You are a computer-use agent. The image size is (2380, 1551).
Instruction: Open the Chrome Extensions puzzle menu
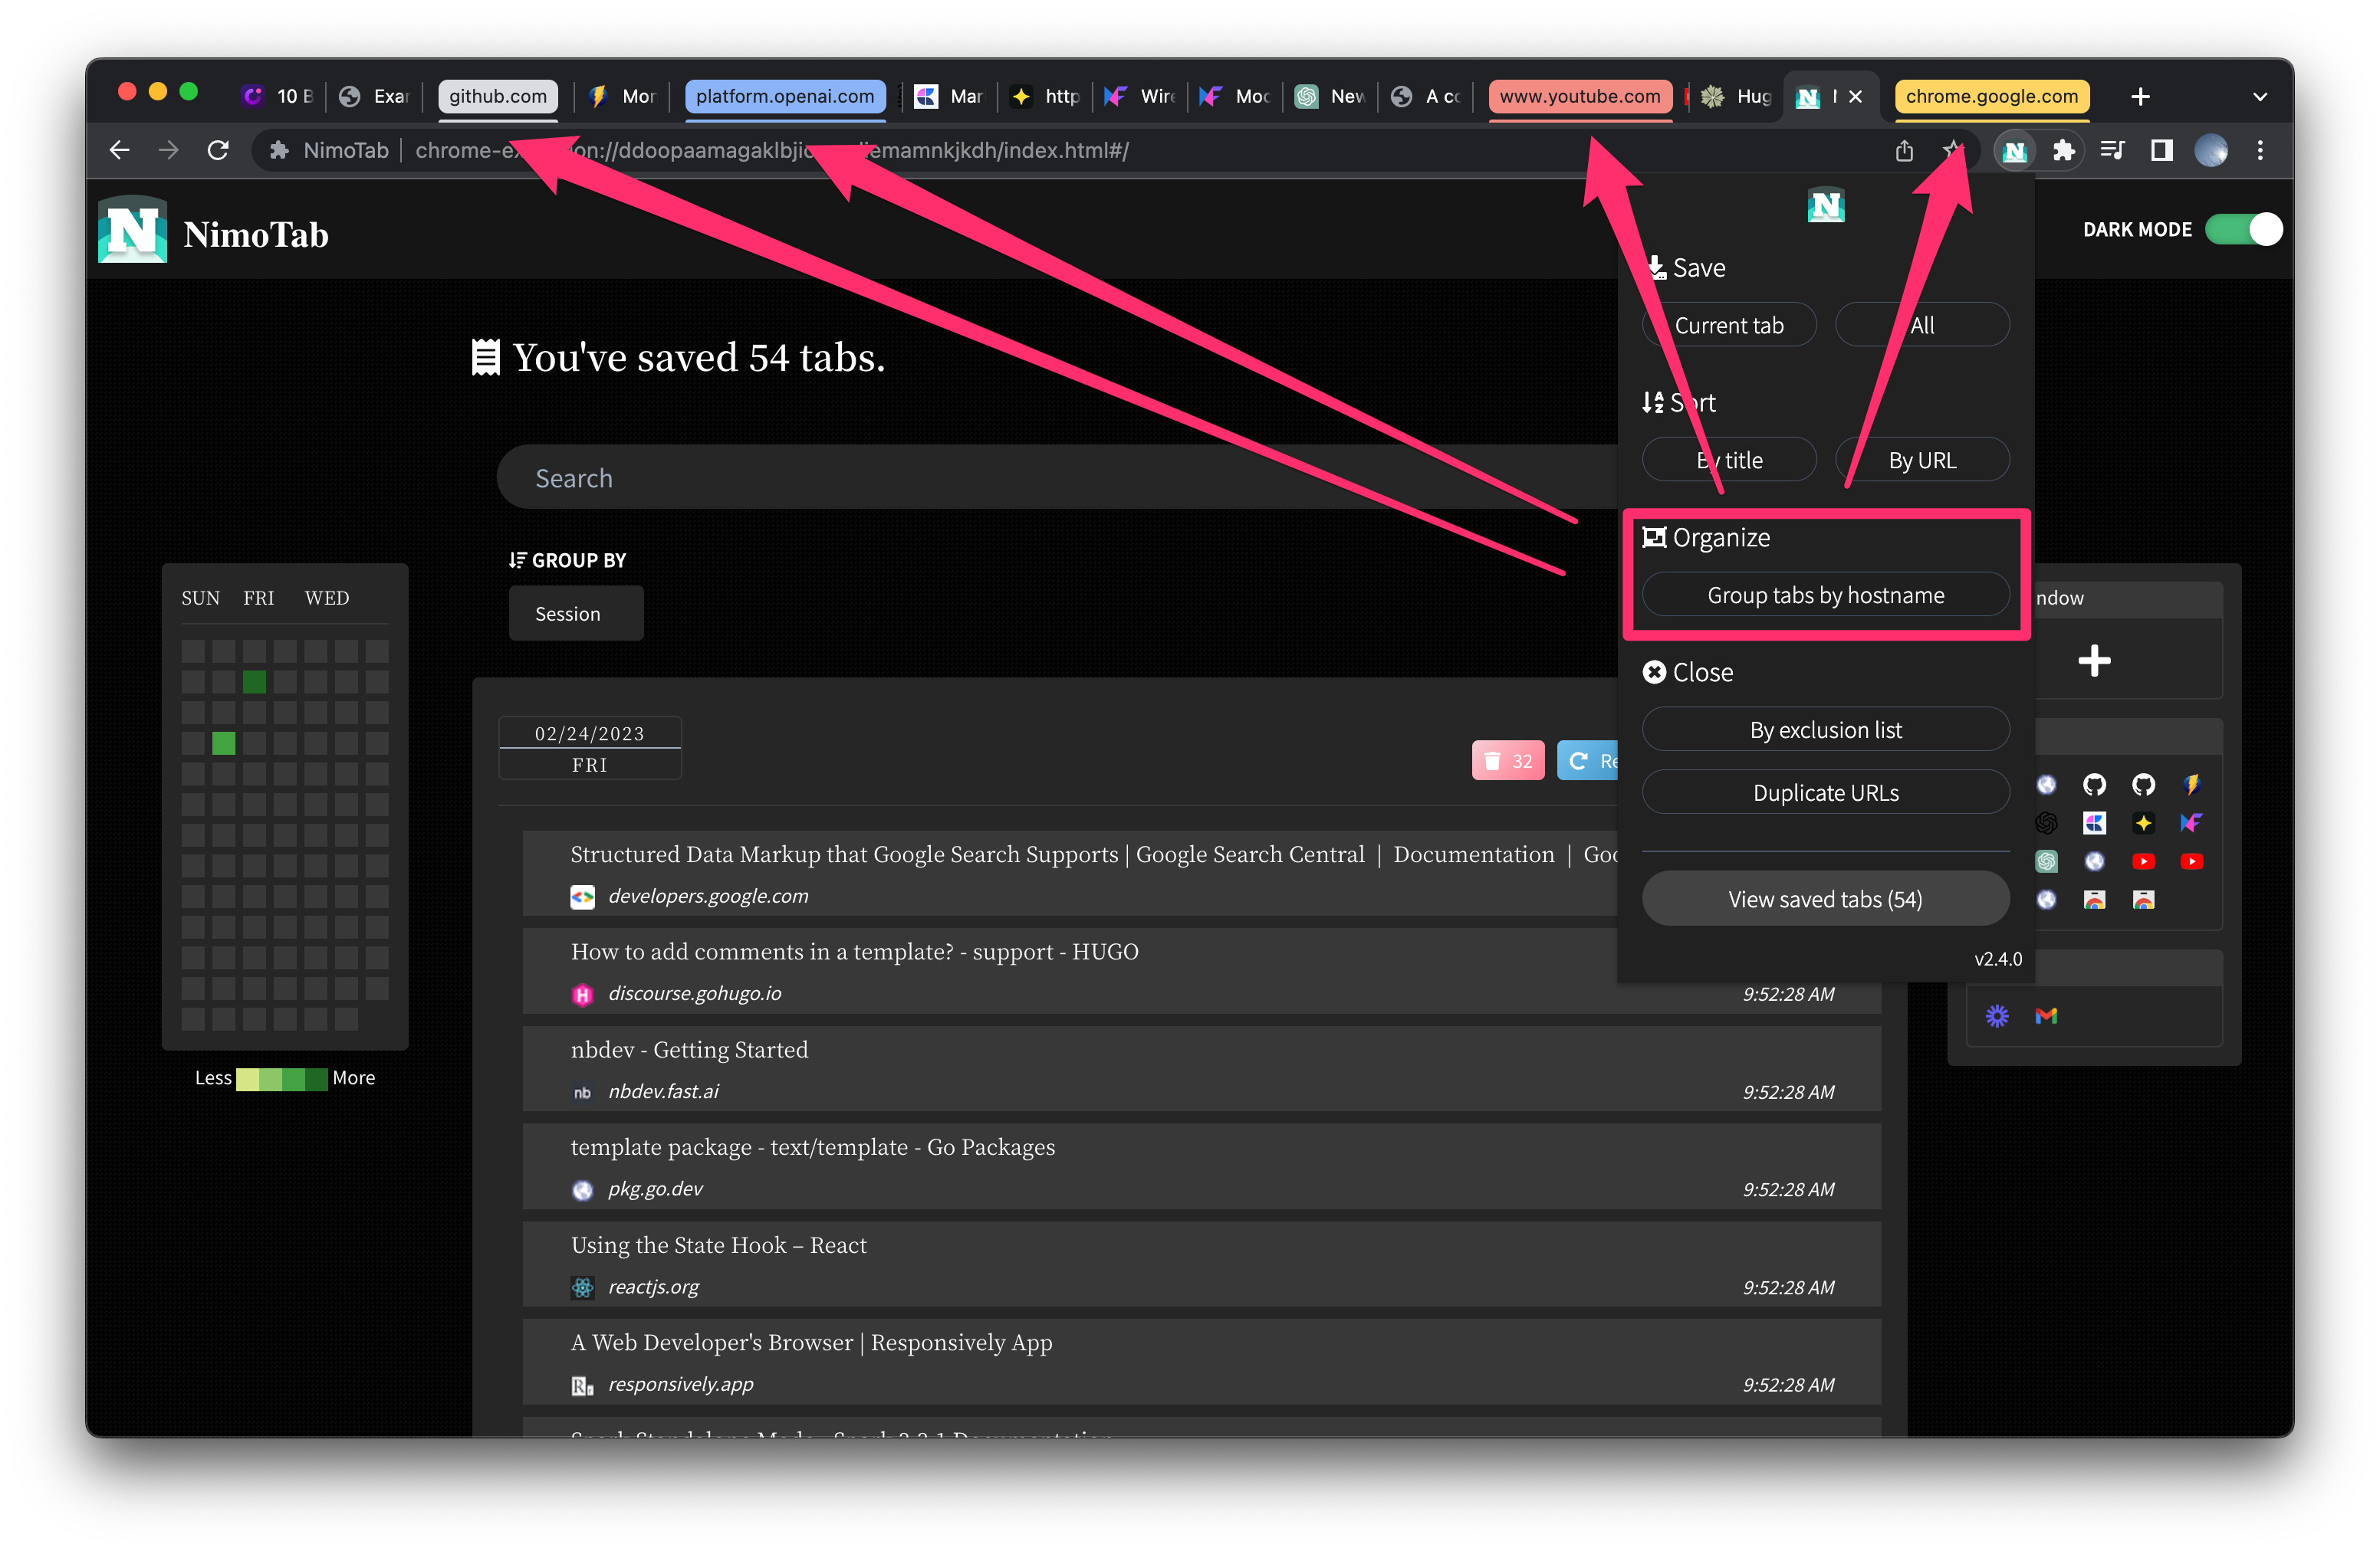(2063, 151)
